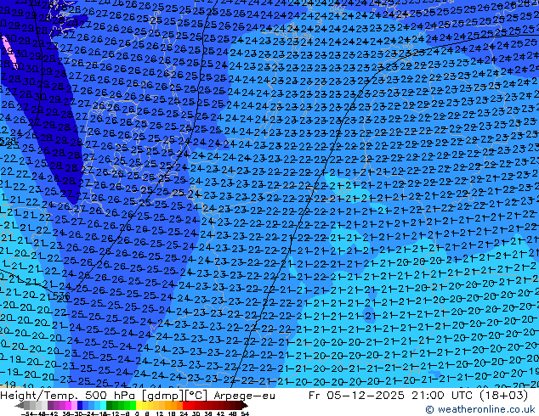Pick the cyan -18°C swatch in legend

pyautogui.click(x=104, y=406)
